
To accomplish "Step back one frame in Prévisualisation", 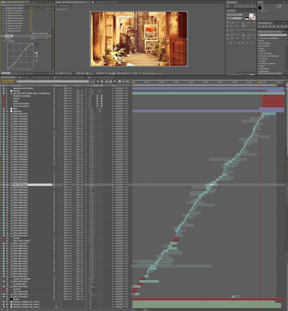I will coord(263,26).
